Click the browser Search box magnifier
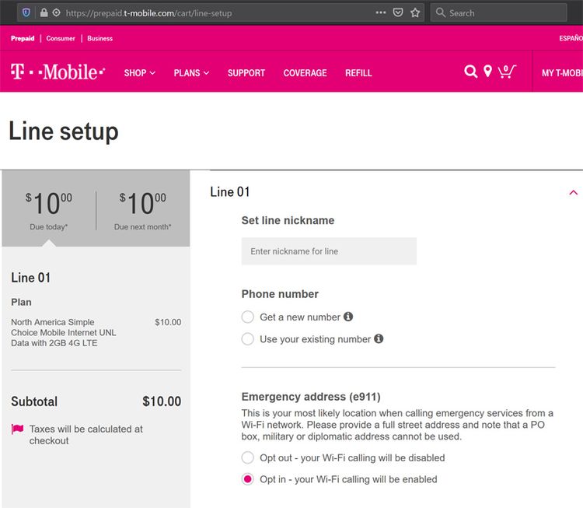The height and width of the screenshot is (508, 583). tap(440, 12)
